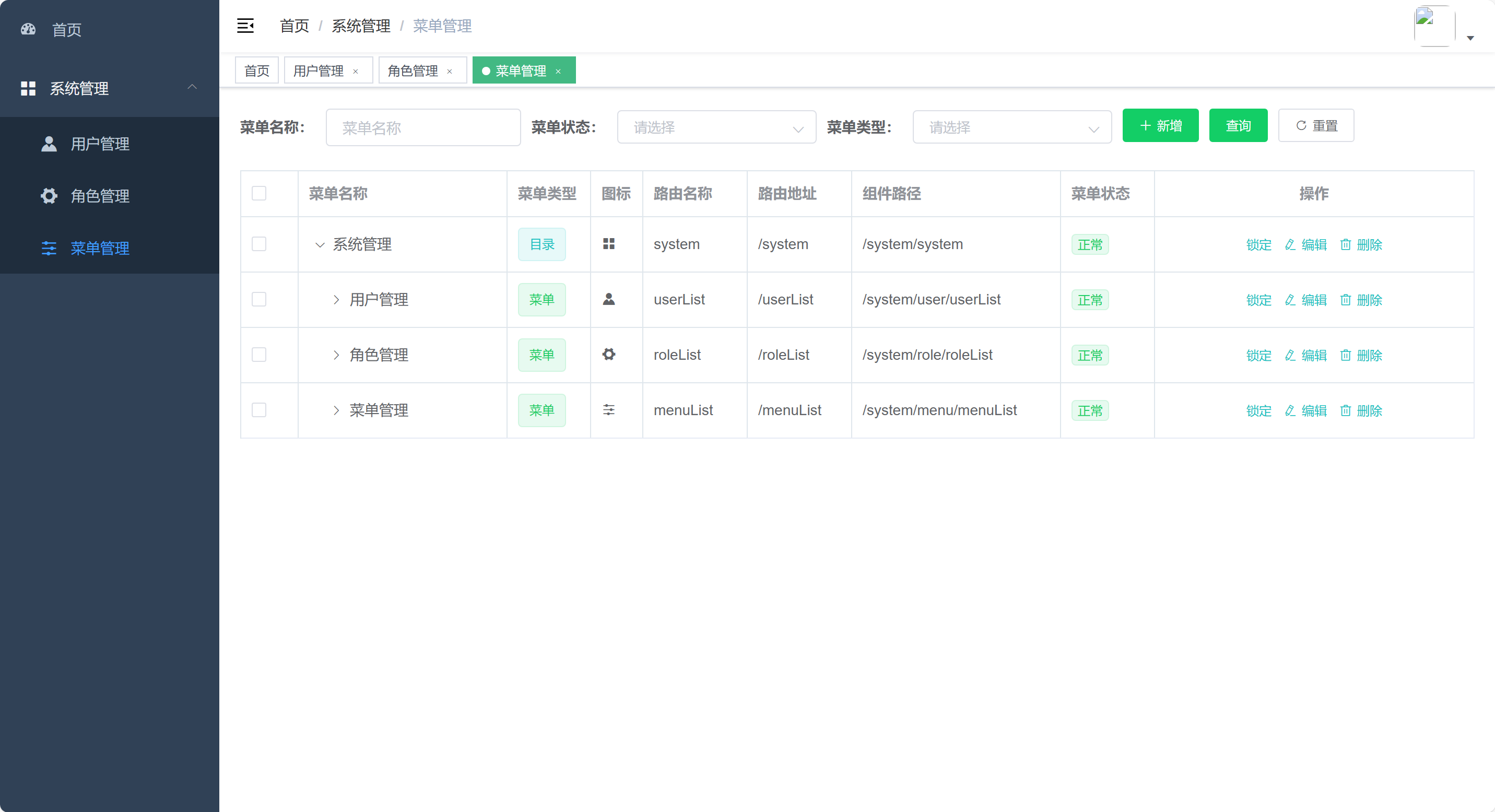Click the grid icon in the system table row

coord(608,244)
